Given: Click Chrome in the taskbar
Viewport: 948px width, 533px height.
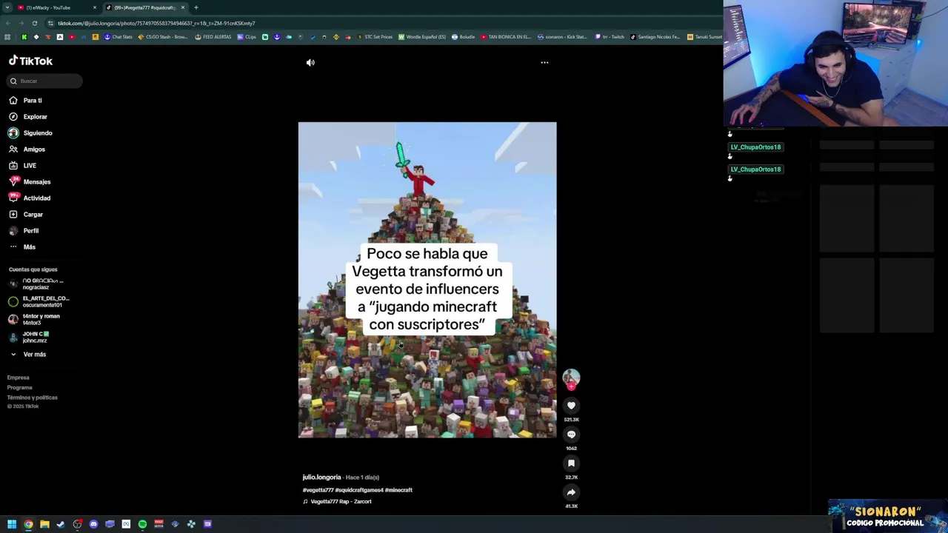Looking at the screenshot, I should coord(28,524).
